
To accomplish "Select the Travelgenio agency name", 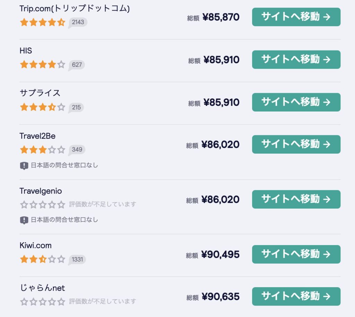I will pos(41,191).
